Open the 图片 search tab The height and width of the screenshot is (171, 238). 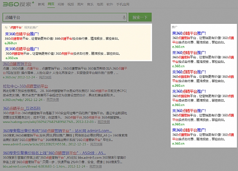[x=81, y=5]
